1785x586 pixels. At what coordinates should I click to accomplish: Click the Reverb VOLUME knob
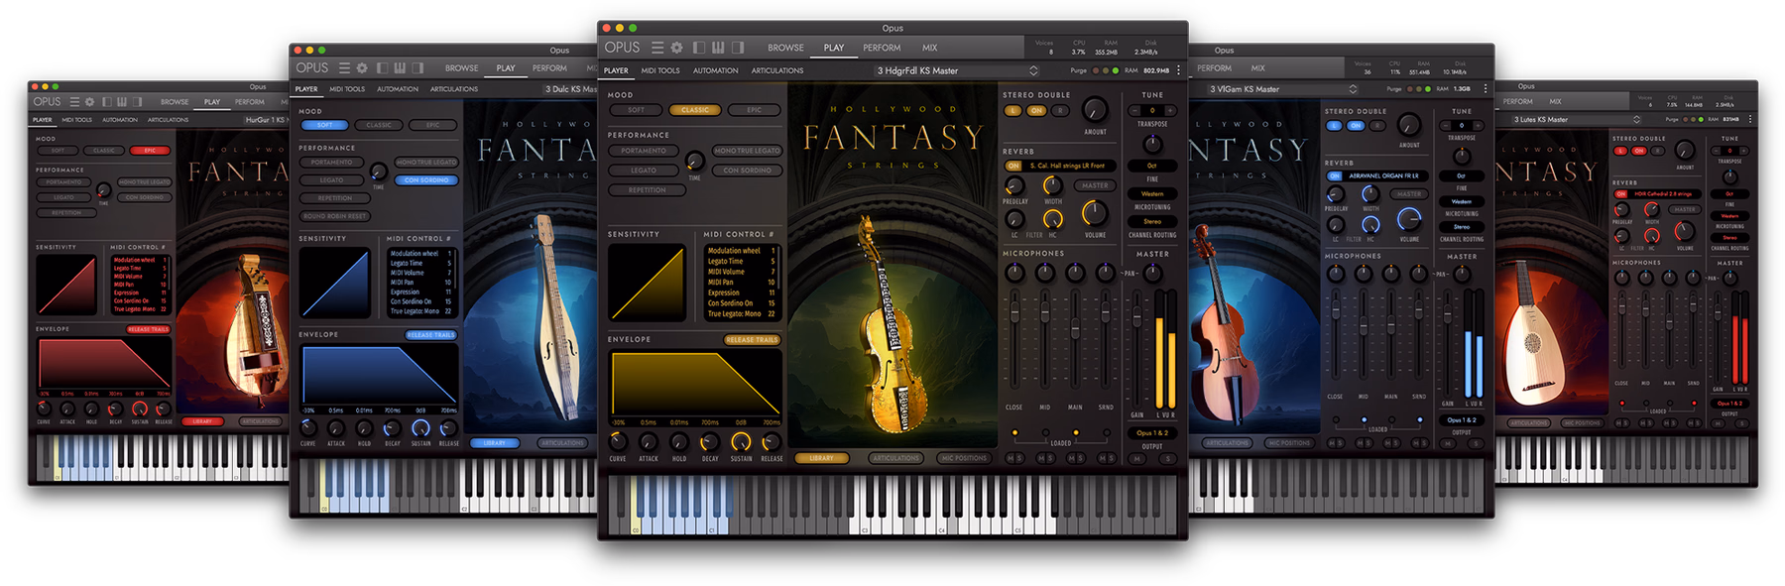(1095, 213)
